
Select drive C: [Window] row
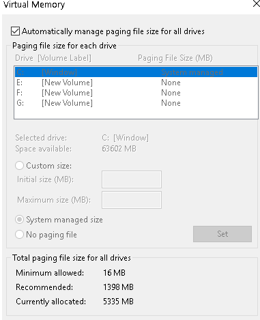coord(136,72)
